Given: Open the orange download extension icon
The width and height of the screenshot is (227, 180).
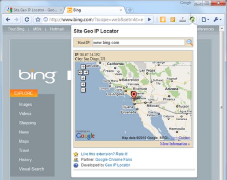Looking at the screenshot, I should point(163,19).
